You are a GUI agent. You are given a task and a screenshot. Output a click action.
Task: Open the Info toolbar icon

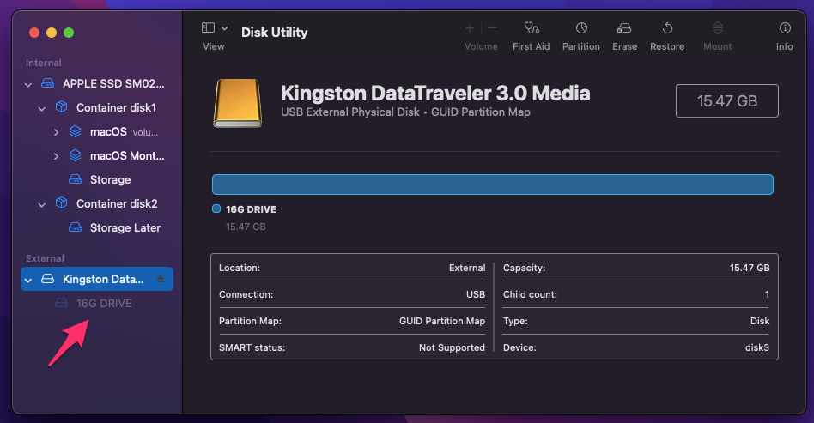pos(785,28)
